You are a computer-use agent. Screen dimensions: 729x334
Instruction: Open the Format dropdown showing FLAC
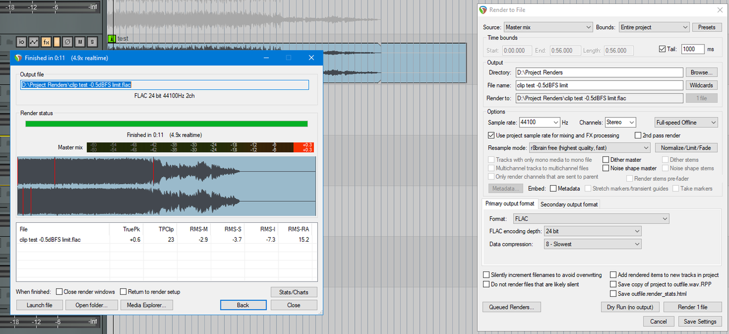[591, 218]
